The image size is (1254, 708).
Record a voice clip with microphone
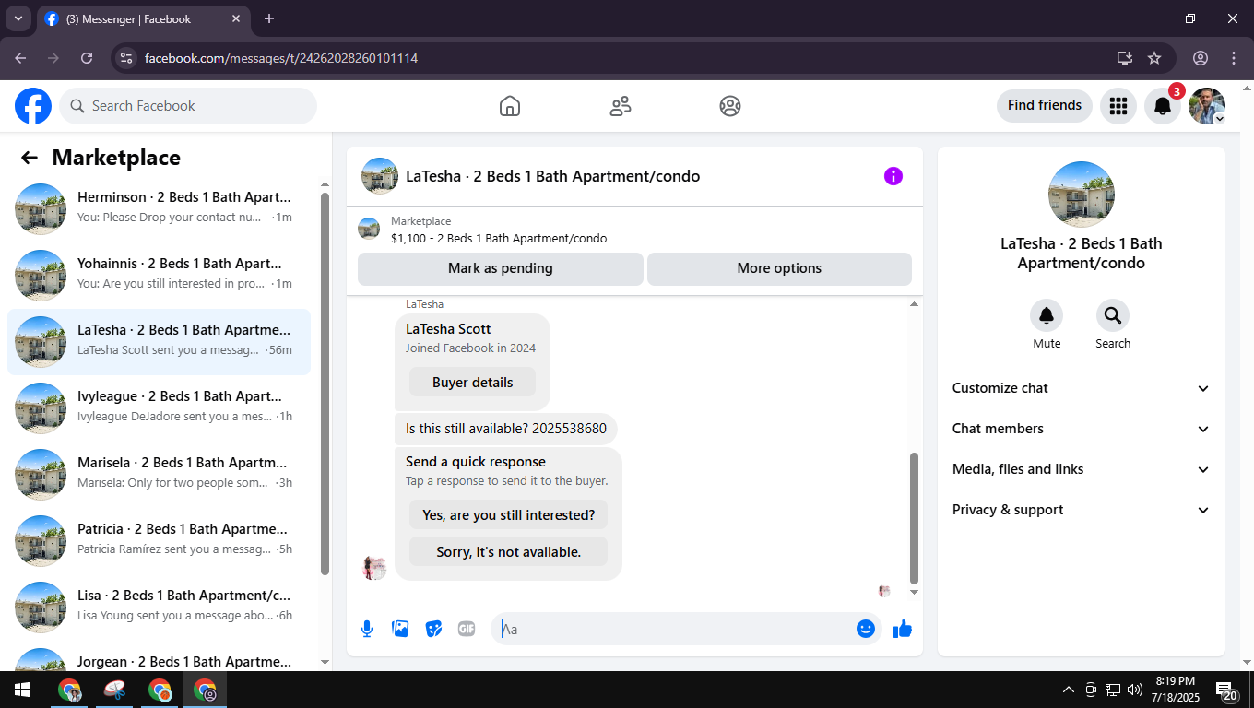[x=367, y=629]
